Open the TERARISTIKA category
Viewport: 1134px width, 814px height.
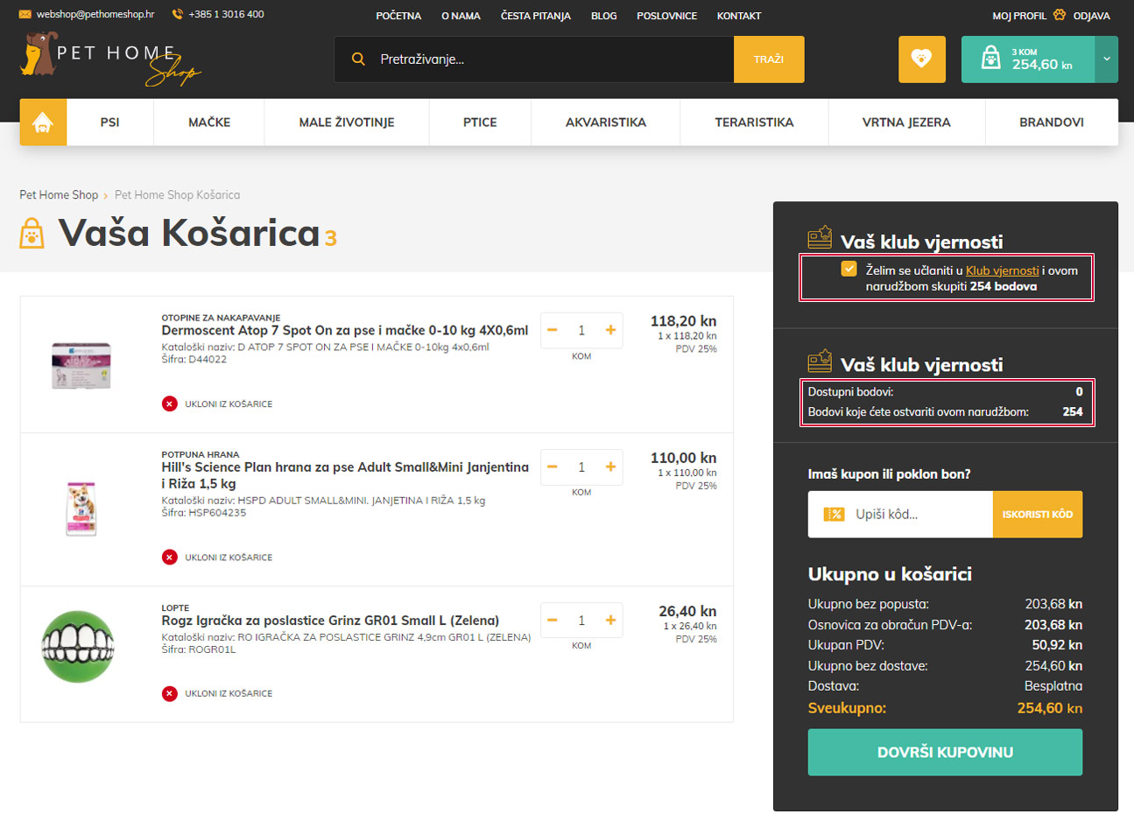754,123
